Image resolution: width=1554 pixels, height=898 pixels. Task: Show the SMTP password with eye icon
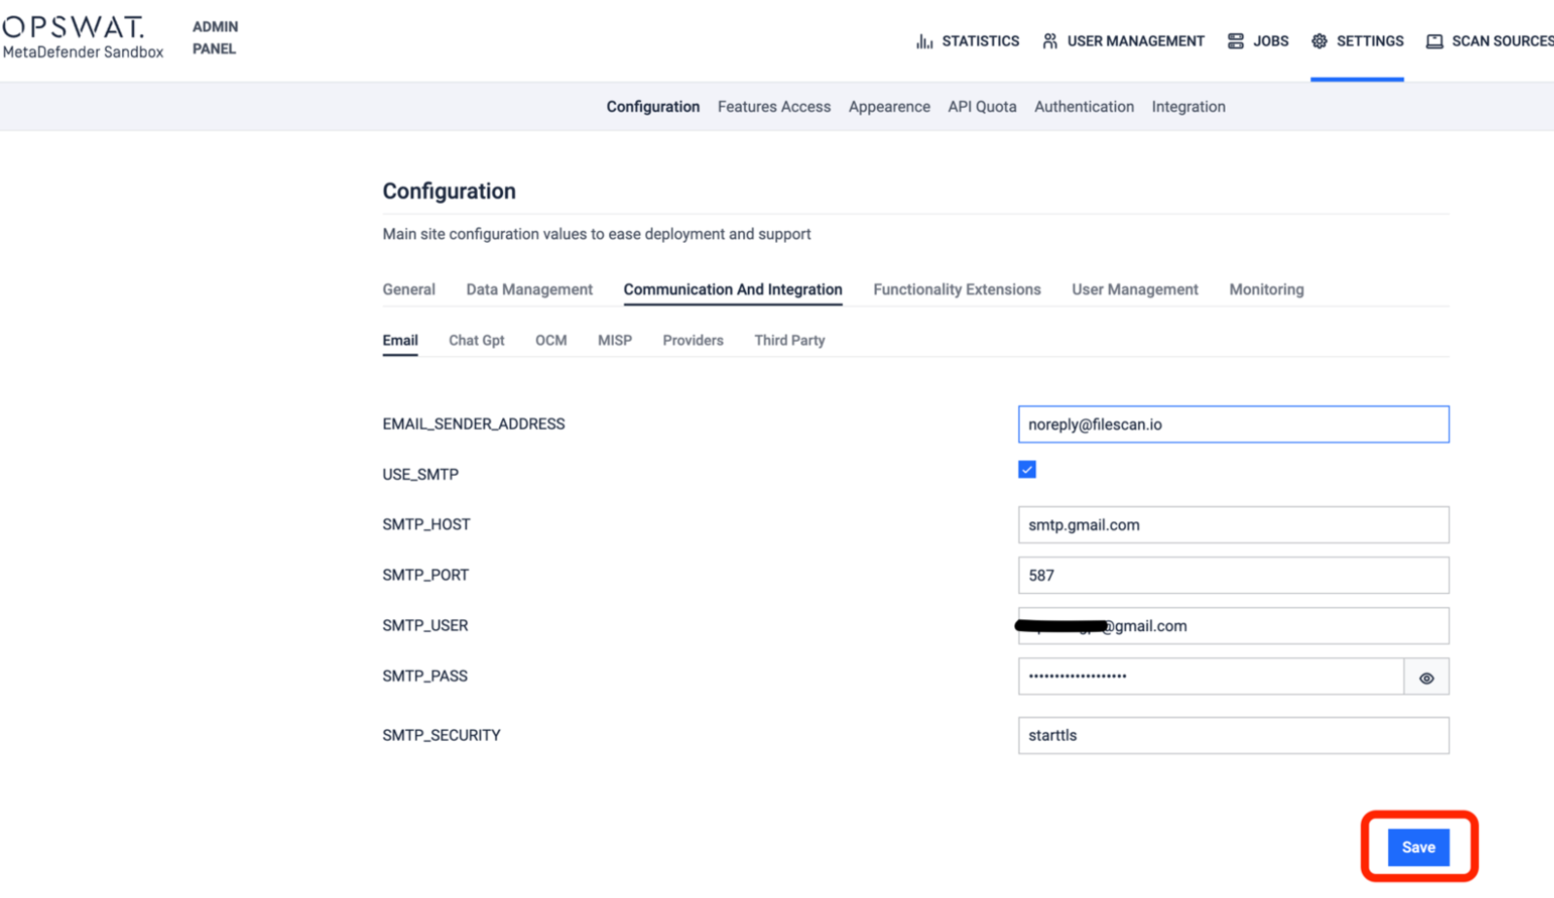(x=1426, y=678)
